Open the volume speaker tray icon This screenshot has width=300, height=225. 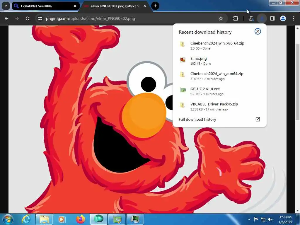[x=270, y=219]
